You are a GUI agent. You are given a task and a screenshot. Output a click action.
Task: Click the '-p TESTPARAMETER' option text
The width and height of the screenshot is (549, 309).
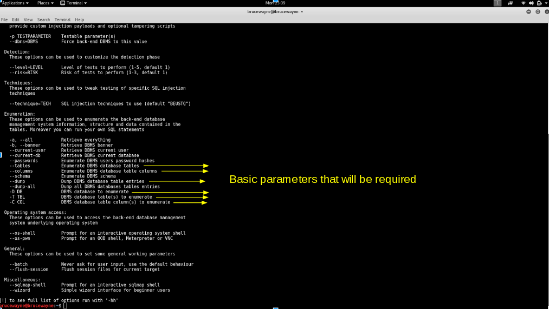coord(30,36)
